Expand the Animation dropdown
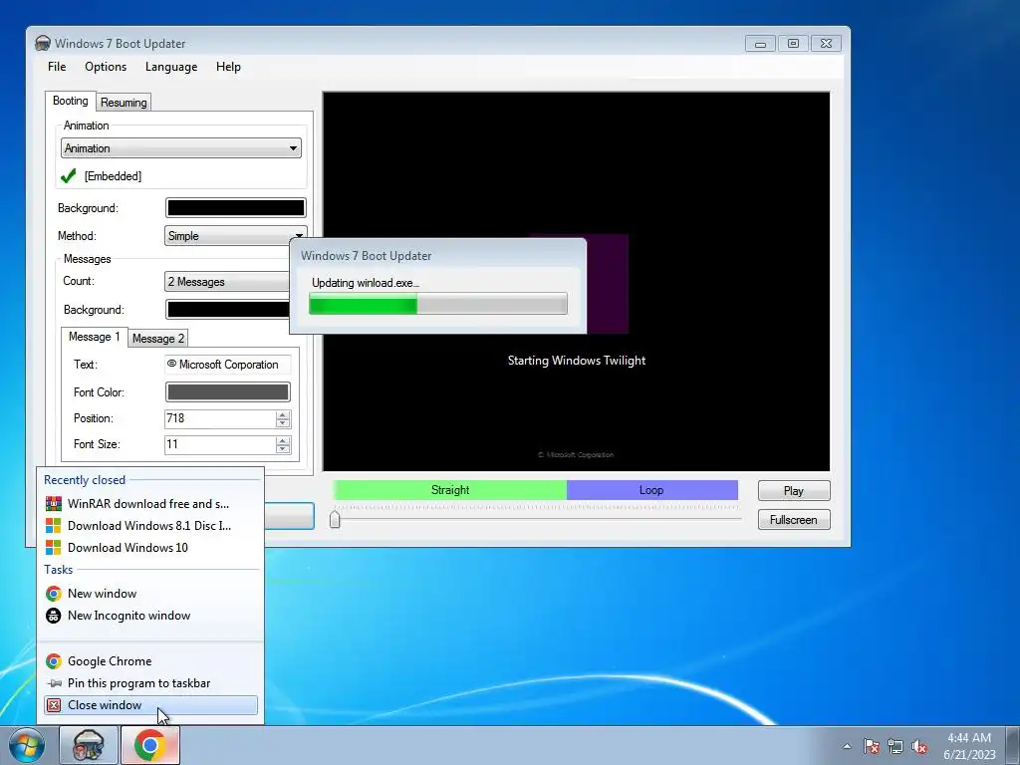This screenshot has height=765, width=1020. 181,148
